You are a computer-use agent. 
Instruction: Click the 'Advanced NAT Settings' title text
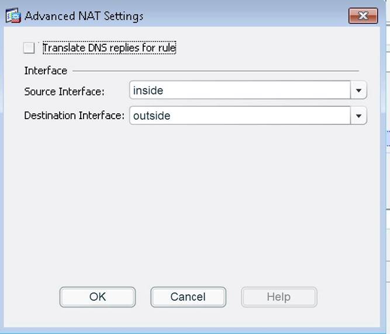[x=84, y=16]
